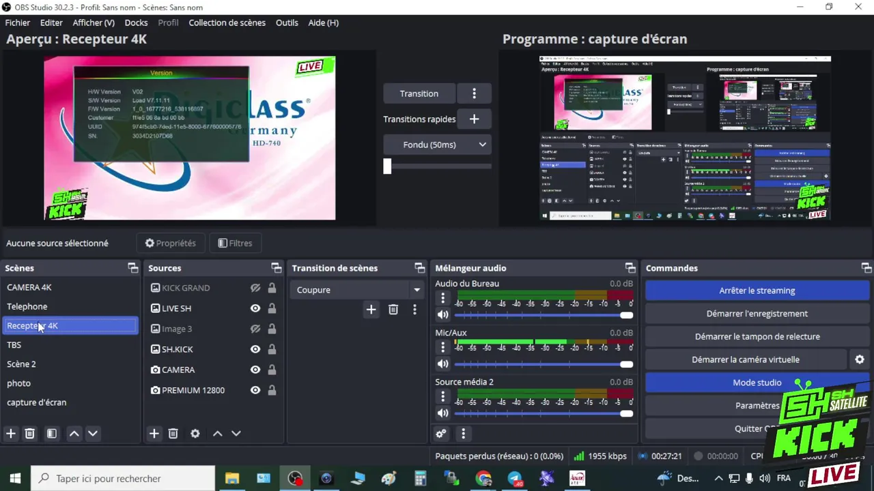Hide the CAMERA source
The width and height of the screenshot is (874, 491).
point(255,370)
